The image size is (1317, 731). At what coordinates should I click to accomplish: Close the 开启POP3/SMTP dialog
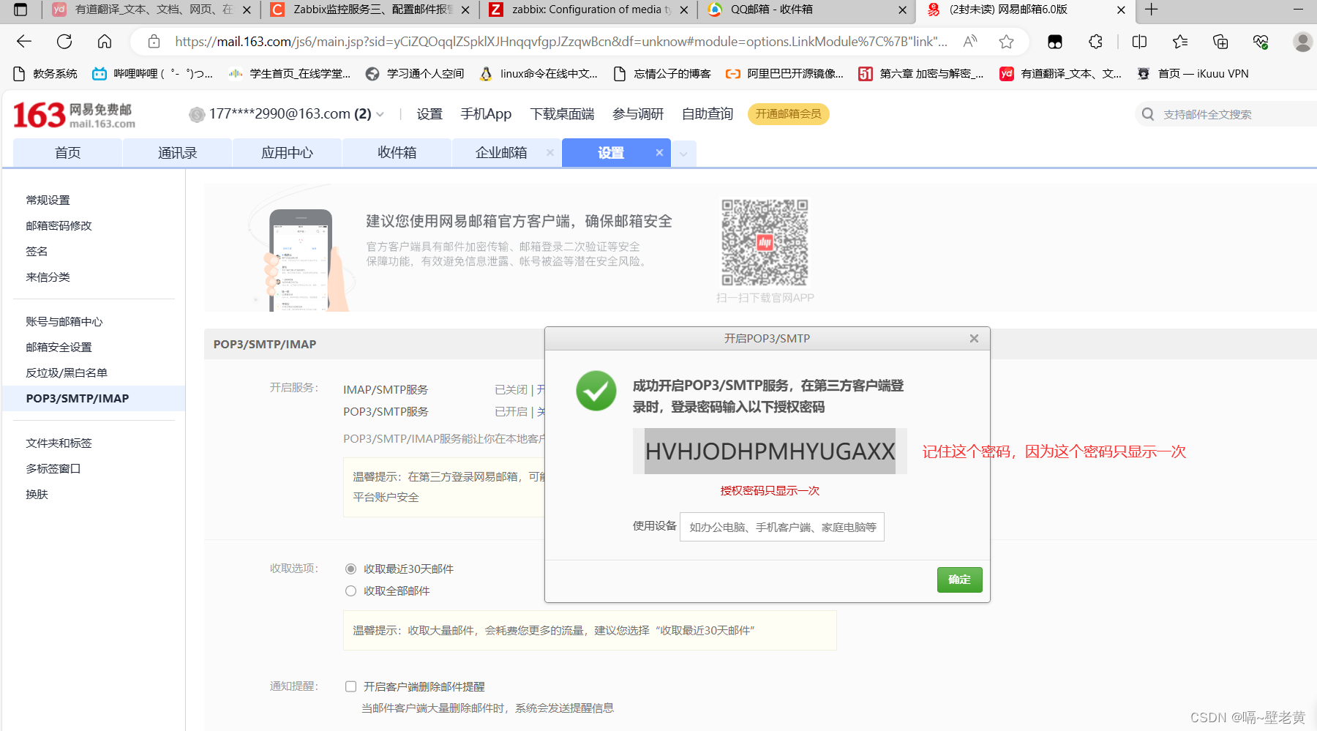(974, 338)
